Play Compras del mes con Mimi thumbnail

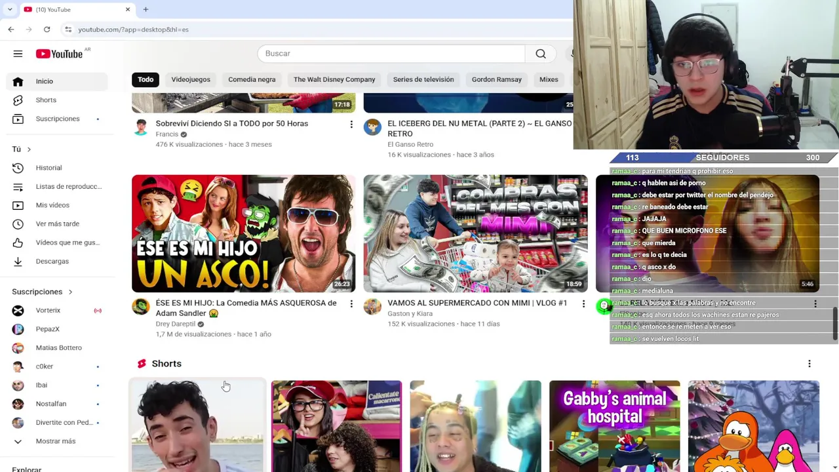point(475,233)
